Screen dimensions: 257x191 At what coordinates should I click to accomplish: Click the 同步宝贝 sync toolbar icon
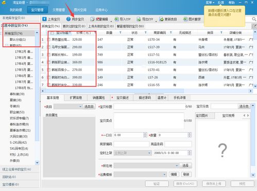coord(68,19)
